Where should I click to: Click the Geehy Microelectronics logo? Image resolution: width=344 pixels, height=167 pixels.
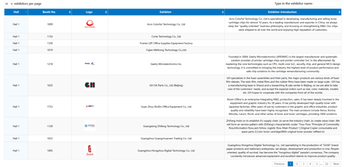click(x=90, y=64)
